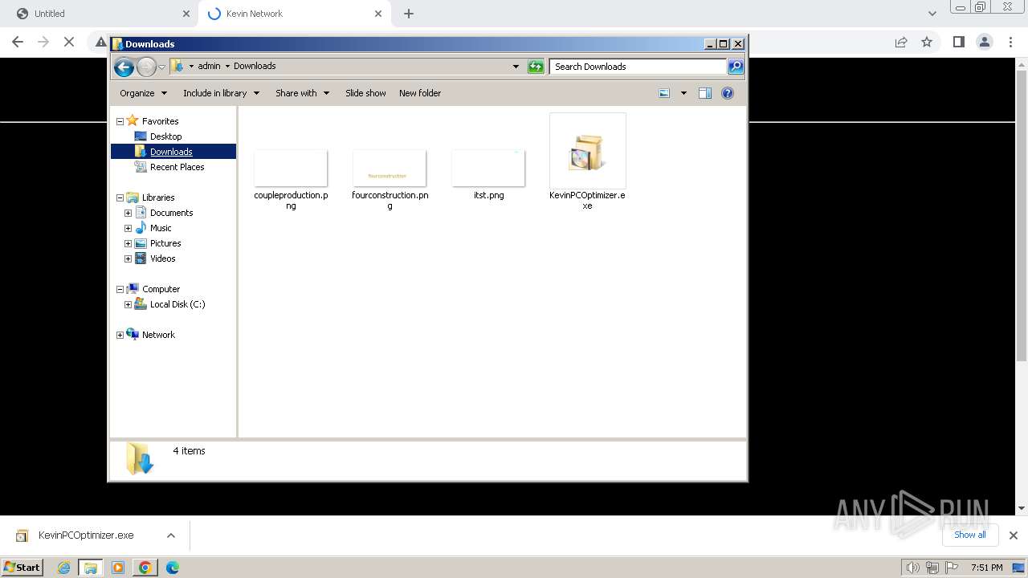Click the search magnifier icon in Explorer

736,67
